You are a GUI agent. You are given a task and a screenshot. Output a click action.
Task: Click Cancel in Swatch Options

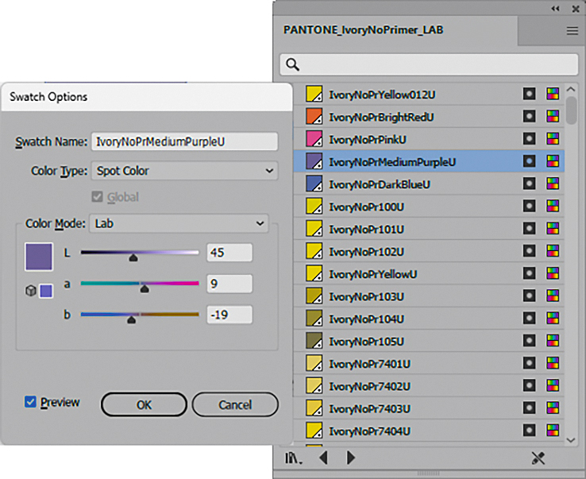coord(235,404)
